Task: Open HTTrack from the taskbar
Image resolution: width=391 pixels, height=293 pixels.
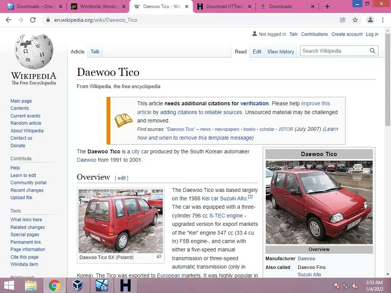Action: [125, 285]
